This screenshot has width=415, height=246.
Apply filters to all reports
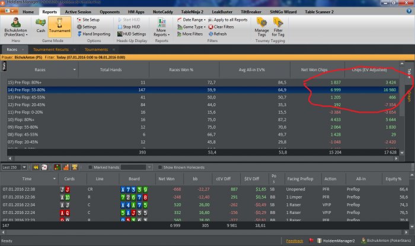(228, 20)
